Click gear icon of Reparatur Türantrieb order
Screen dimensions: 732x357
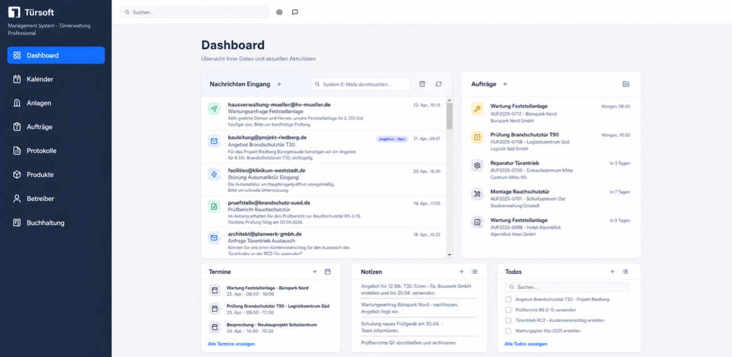pyautogui.click(x=478, y=166)
